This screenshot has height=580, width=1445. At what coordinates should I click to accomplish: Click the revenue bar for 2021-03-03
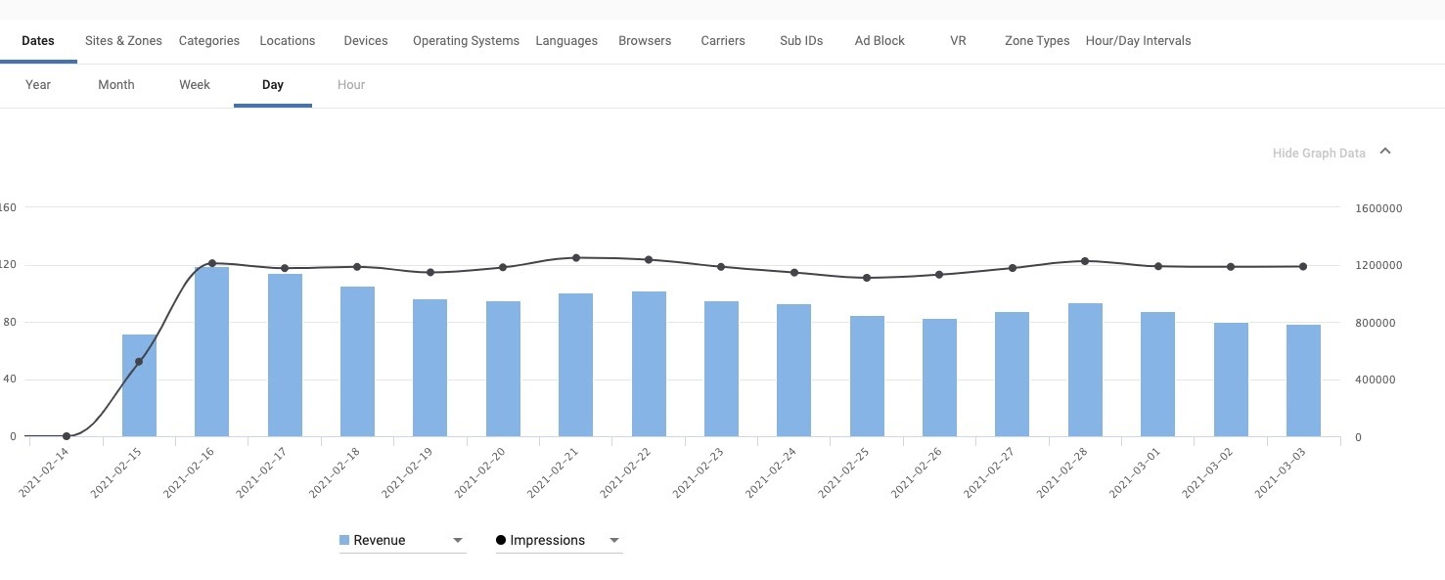coord(1303,380)
